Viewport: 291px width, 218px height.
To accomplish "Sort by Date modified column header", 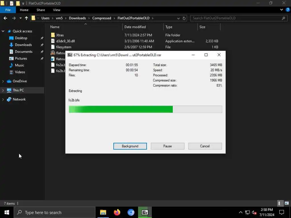I will click(135, 27).
